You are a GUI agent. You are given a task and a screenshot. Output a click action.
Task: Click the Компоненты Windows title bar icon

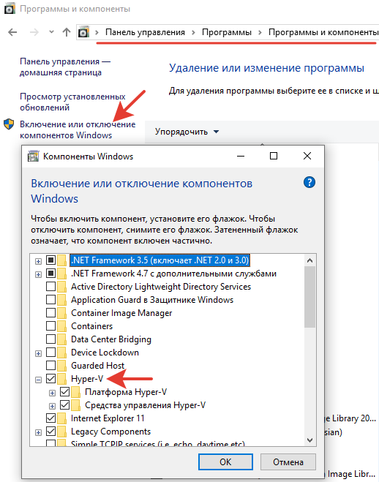[x=33, y=157]
